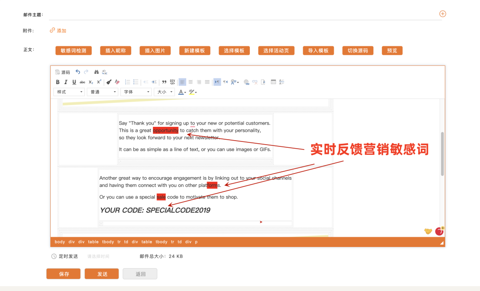Viewport: 480px width, 291px height.
Task: Apply superscript formatting
Action: [99, 82]
